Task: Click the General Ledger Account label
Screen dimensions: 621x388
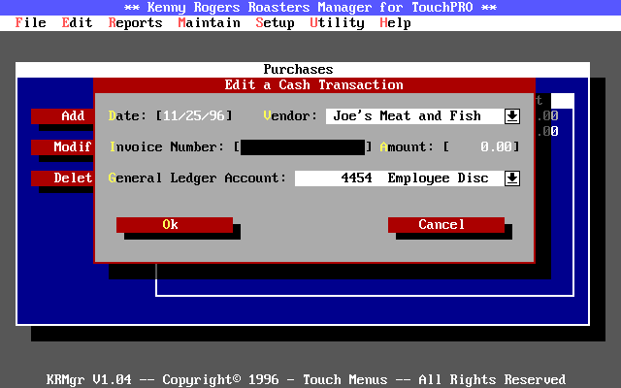Action: coord(197,178)
